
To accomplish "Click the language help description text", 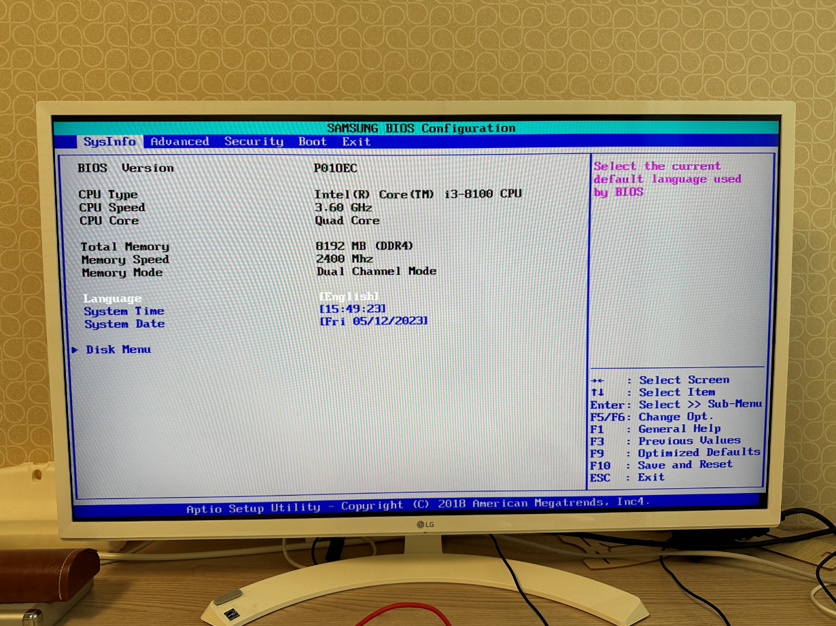I will point(667,179).
